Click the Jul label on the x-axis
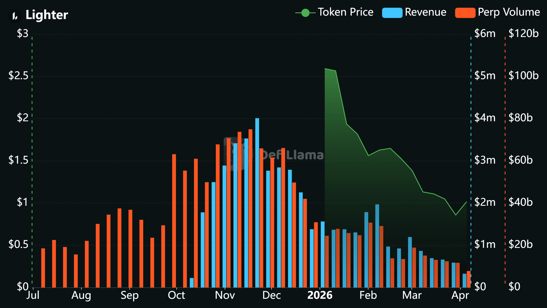 point(33,295)
